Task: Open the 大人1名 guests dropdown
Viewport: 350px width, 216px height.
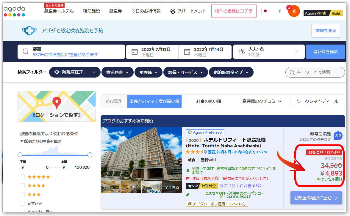Action: point(269,52)
